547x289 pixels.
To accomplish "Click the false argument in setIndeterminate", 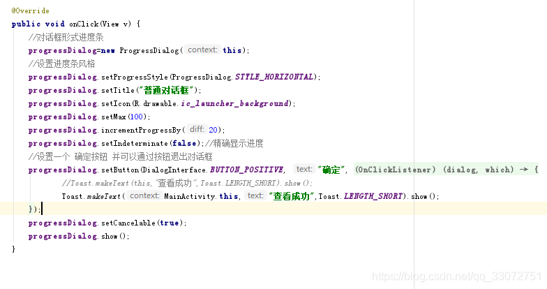I will 184,143.
